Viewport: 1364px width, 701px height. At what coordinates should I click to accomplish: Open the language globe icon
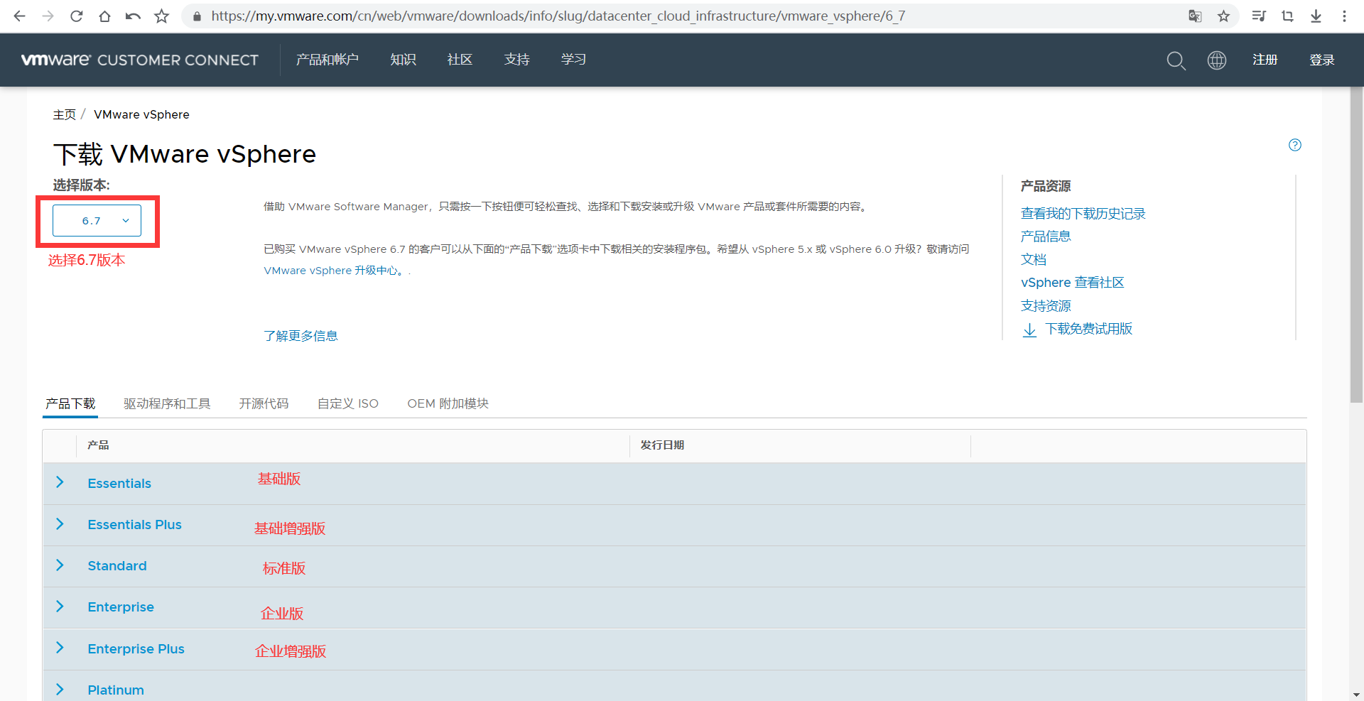tap(1217, 60)
